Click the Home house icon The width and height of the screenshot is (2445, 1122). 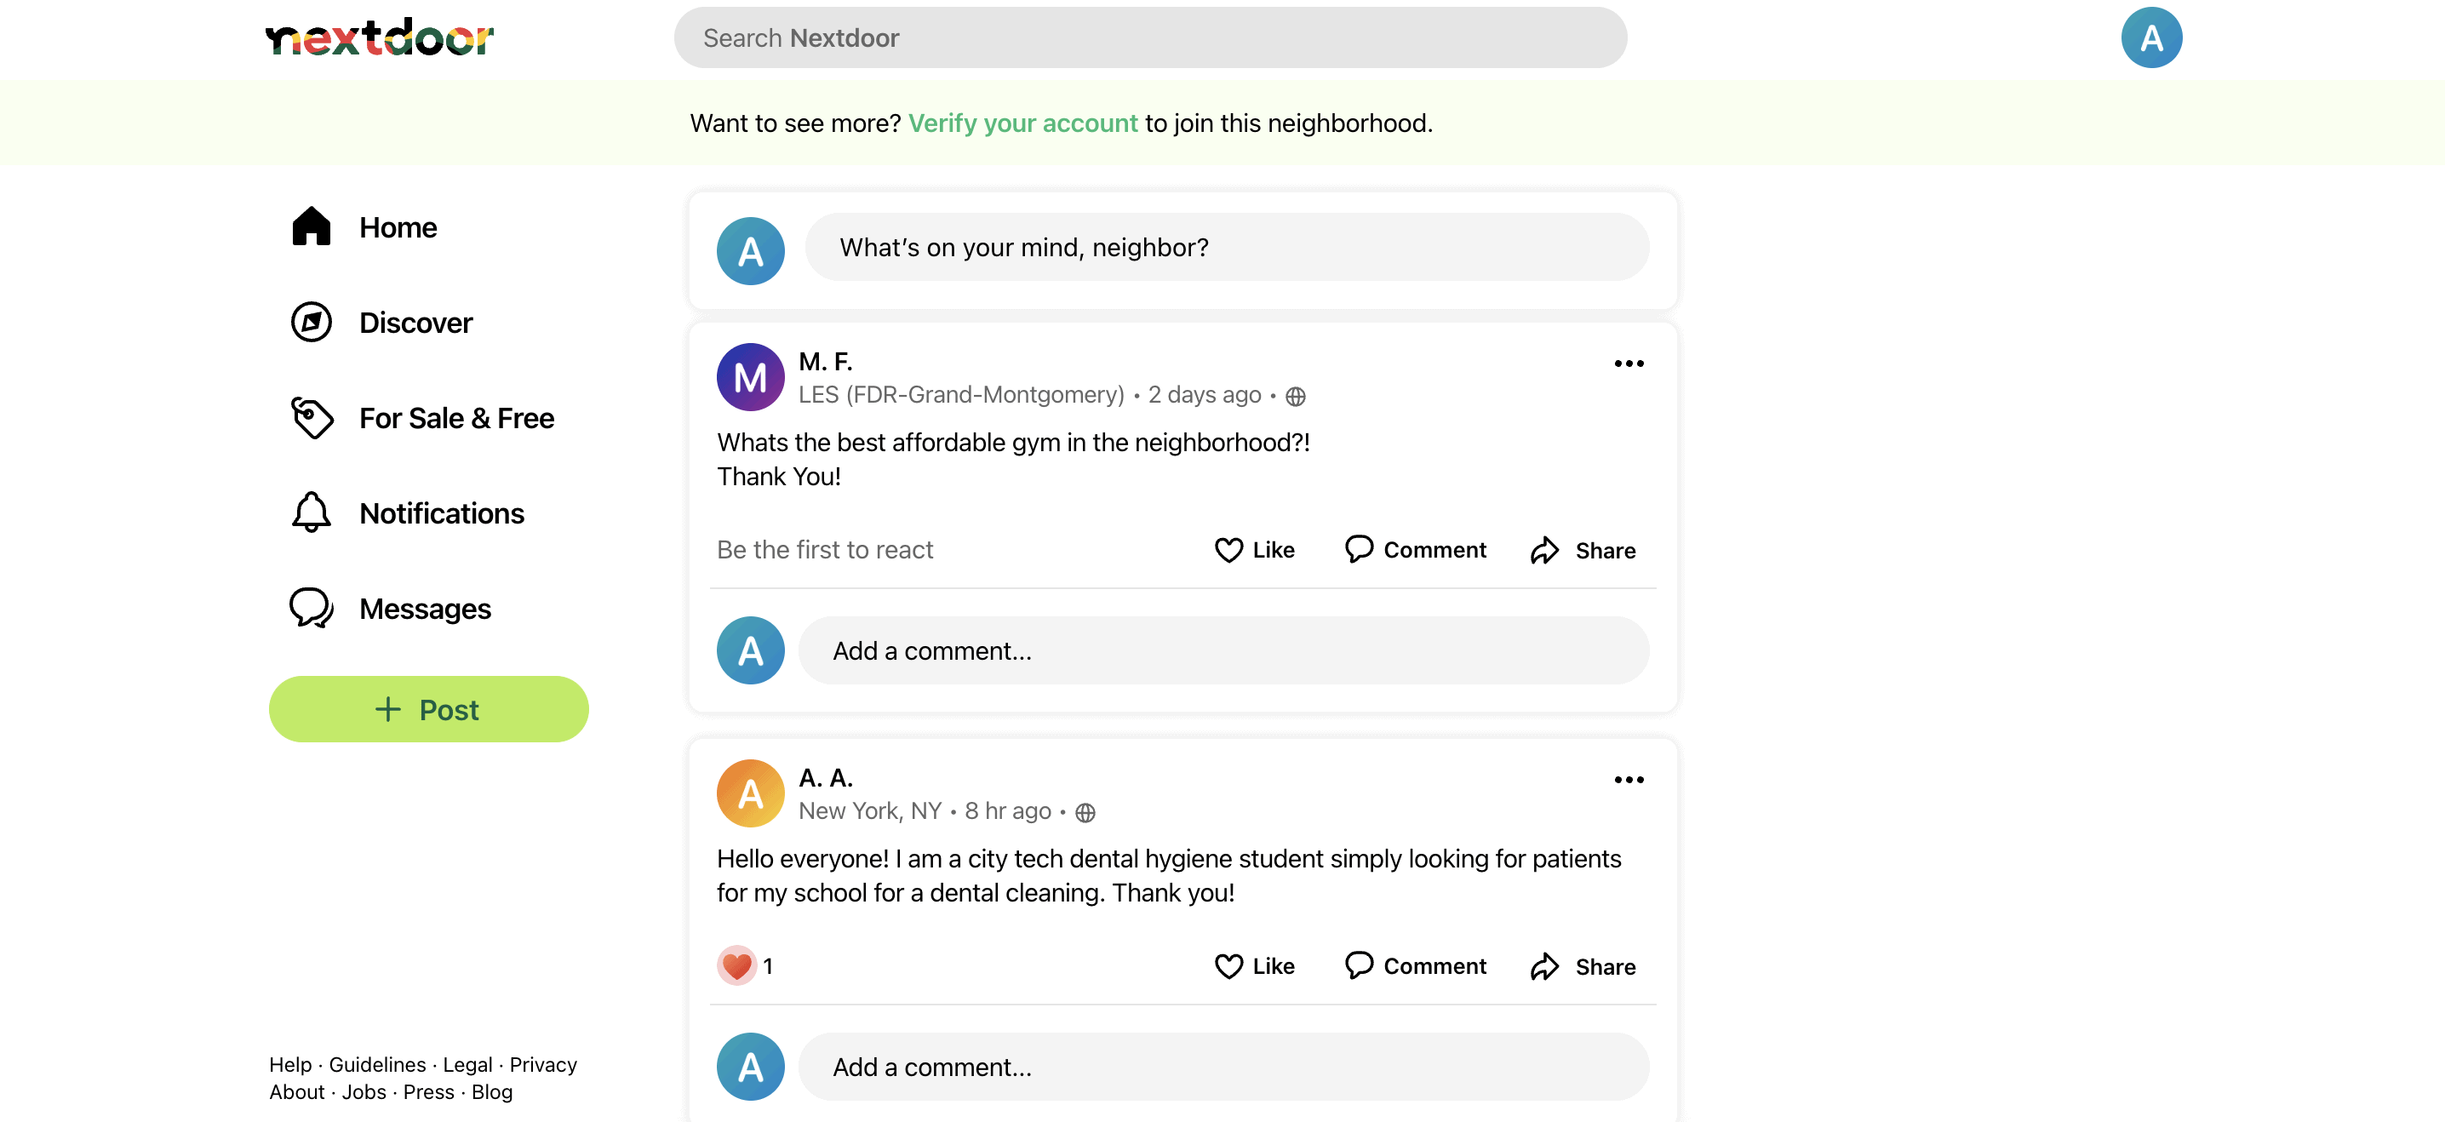pos(312,226)
